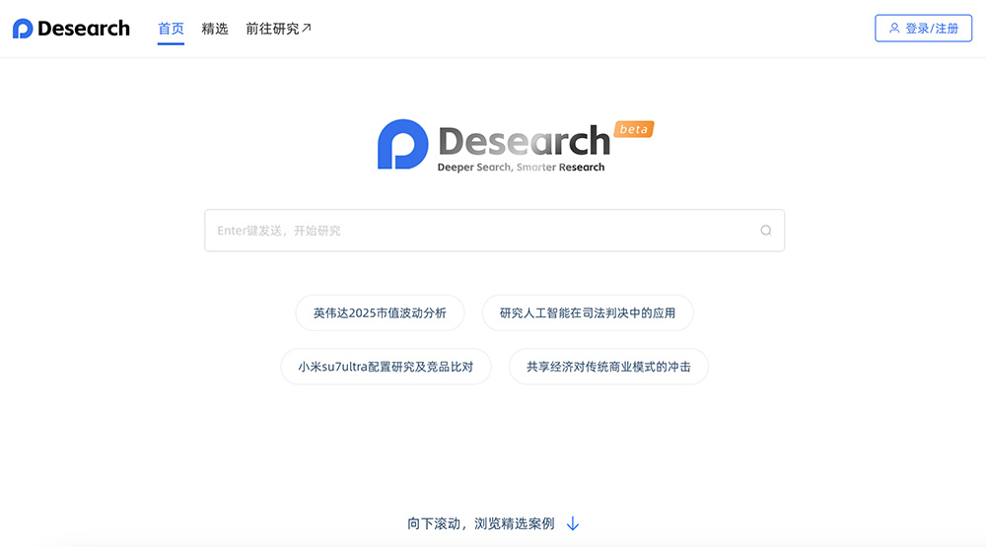Image resolution: width=986 pixels, height=547 pixels.
Task: Click the large central Desearch wordmark
Action: [524, 141]
